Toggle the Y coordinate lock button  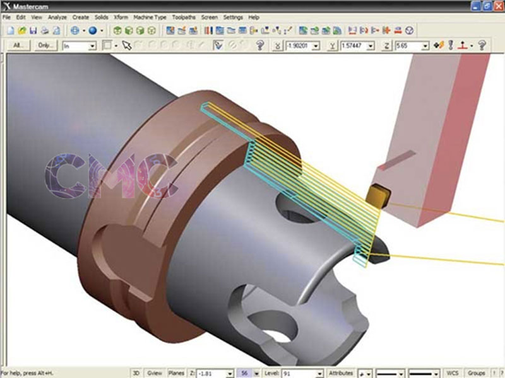click(332, 46)
